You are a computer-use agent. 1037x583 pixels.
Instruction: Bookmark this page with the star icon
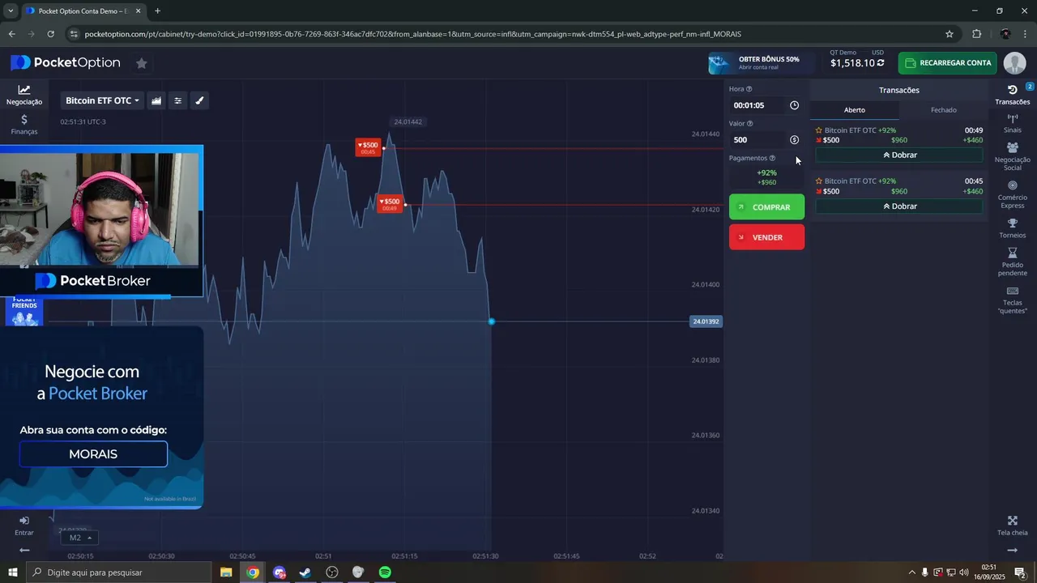[950, 34]
